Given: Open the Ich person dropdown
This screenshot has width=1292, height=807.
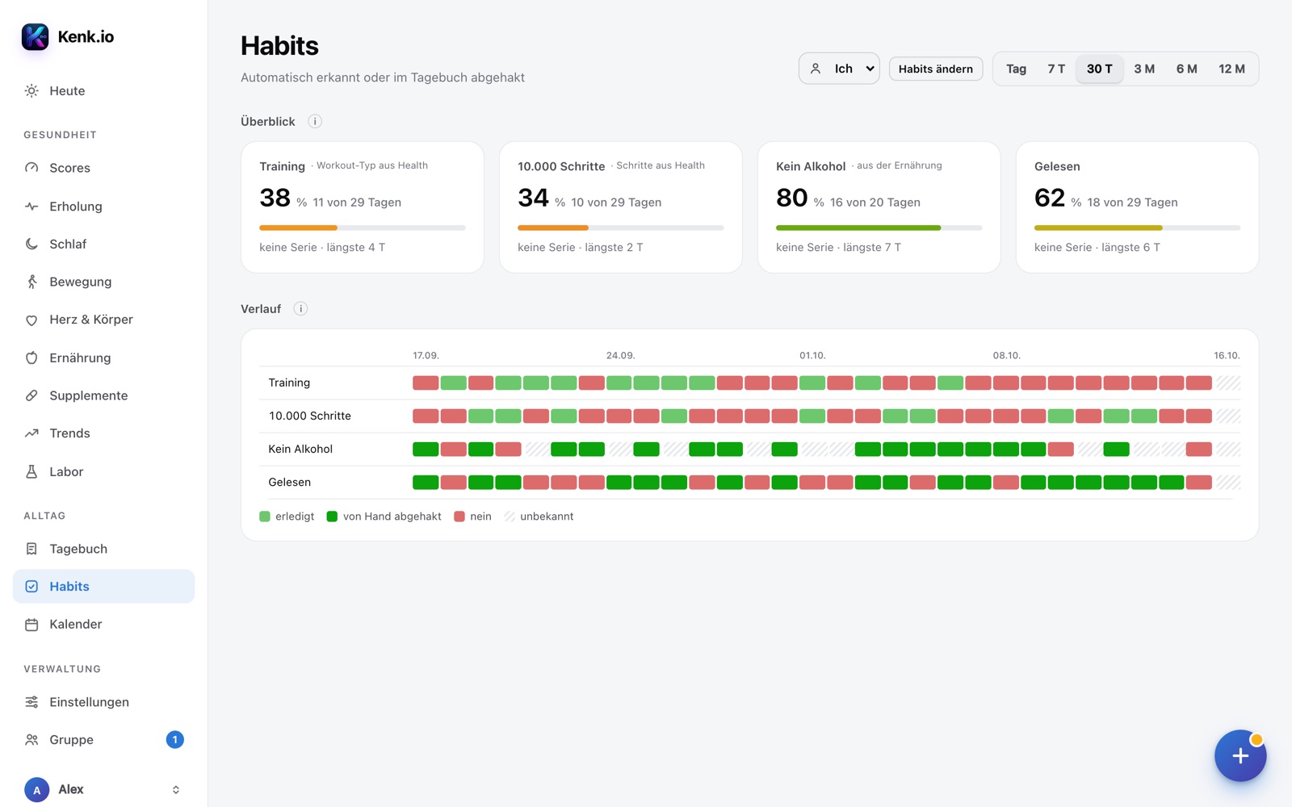Looking at the screenshot, I should (x=839, y=69).
